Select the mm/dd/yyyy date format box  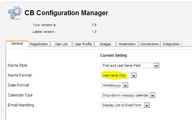[x=115, y=85]
